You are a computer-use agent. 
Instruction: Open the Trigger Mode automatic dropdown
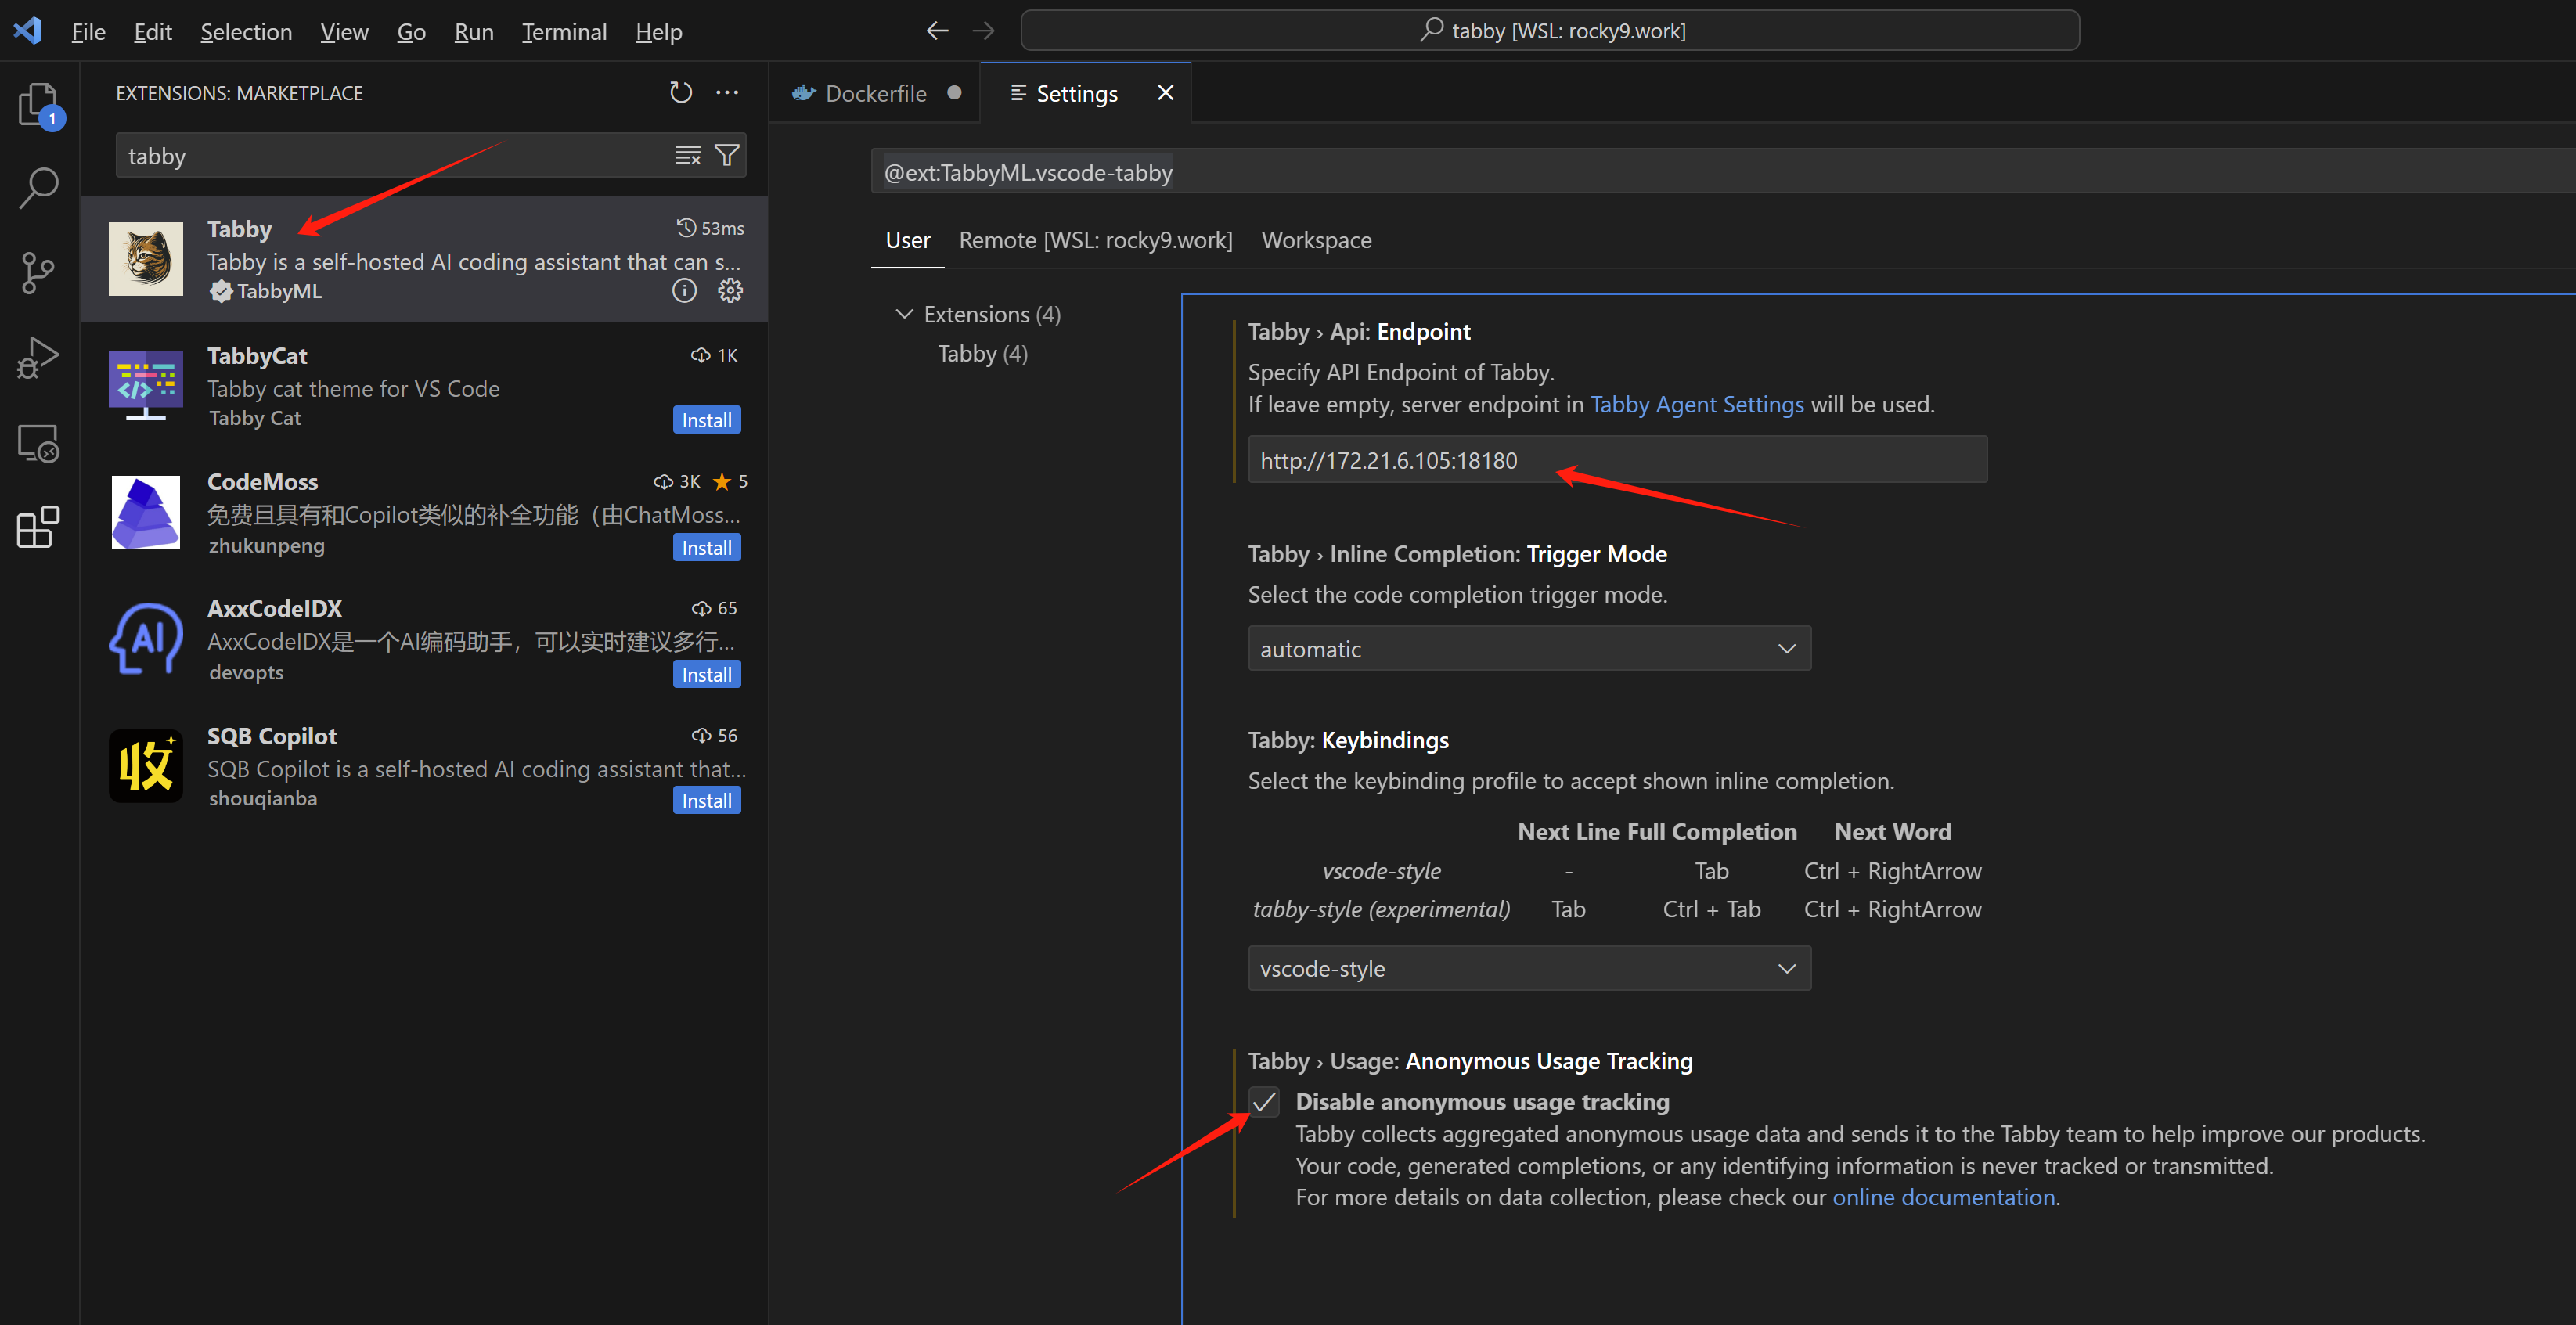[1529, 649]
